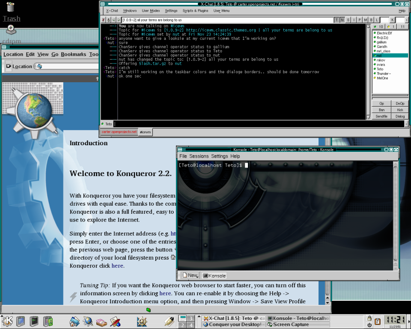Screen dimensions: 411x329
Task: Open the Klipper clipboard icon in tray
Action: (378, 321)
